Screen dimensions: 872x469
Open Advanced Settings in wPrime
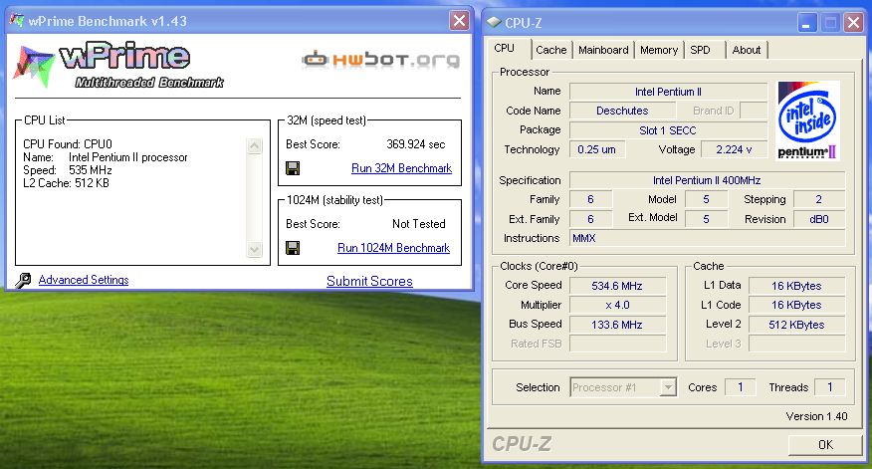[84, 280]
